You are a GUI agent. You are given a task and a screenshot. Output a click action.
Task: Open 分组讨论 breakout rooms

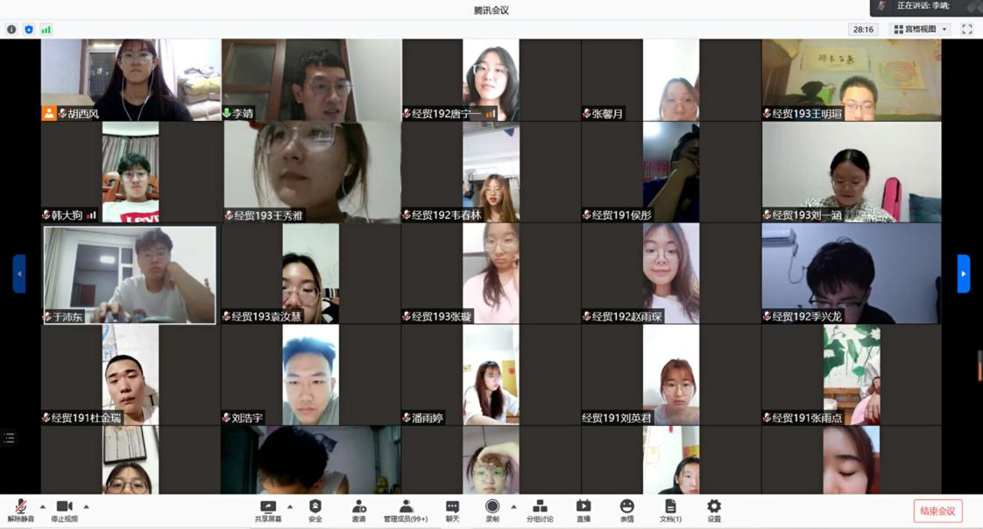point(540,511)
